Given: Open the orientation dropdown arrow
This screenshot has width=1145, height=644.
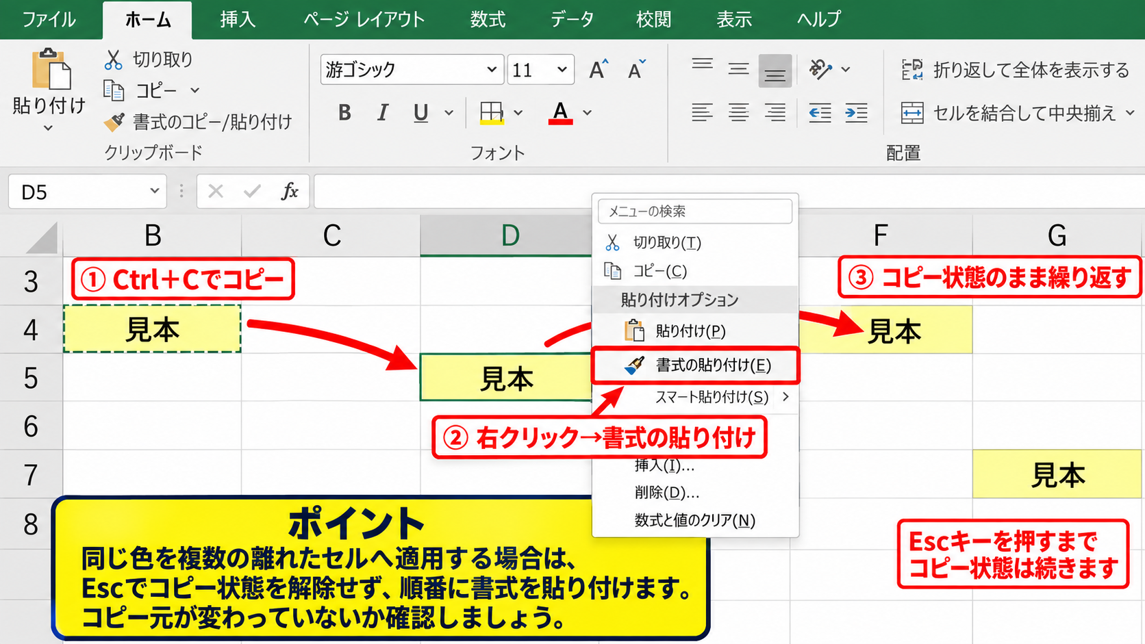Looking at the screenshot, I should (846, 69).
